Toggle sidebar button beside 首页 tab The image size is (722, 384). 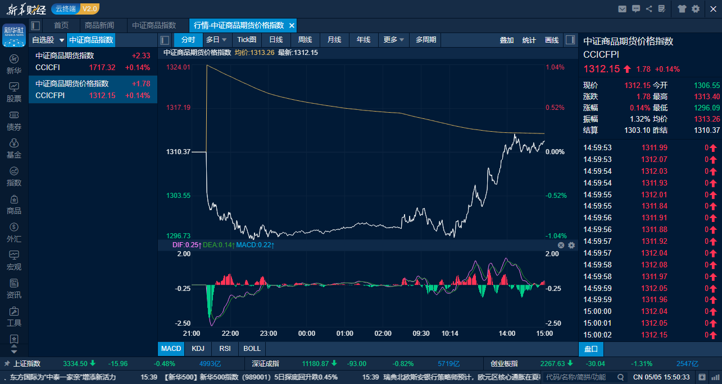pyautogui.click(x=35, y=25)
